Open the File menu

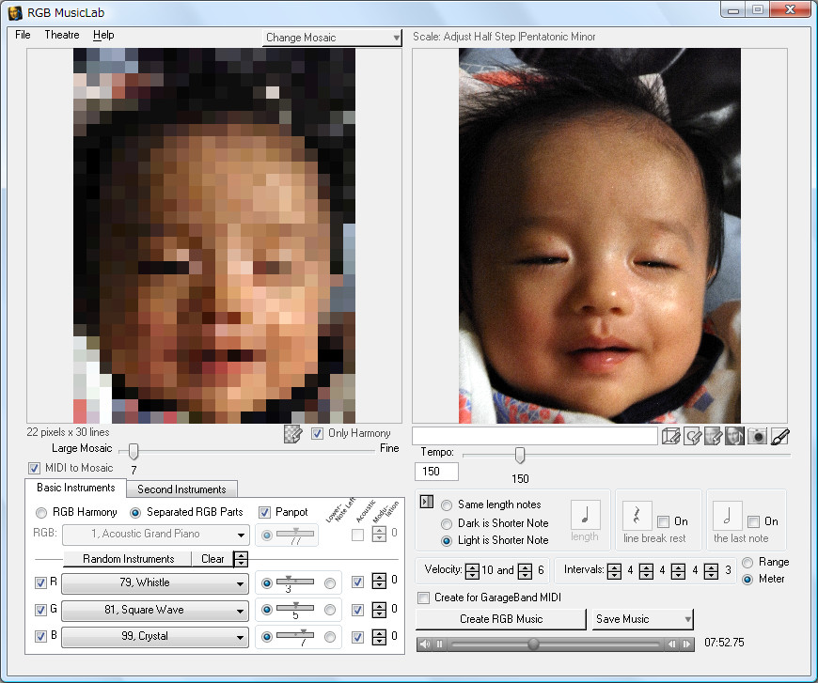coord(23,35)
